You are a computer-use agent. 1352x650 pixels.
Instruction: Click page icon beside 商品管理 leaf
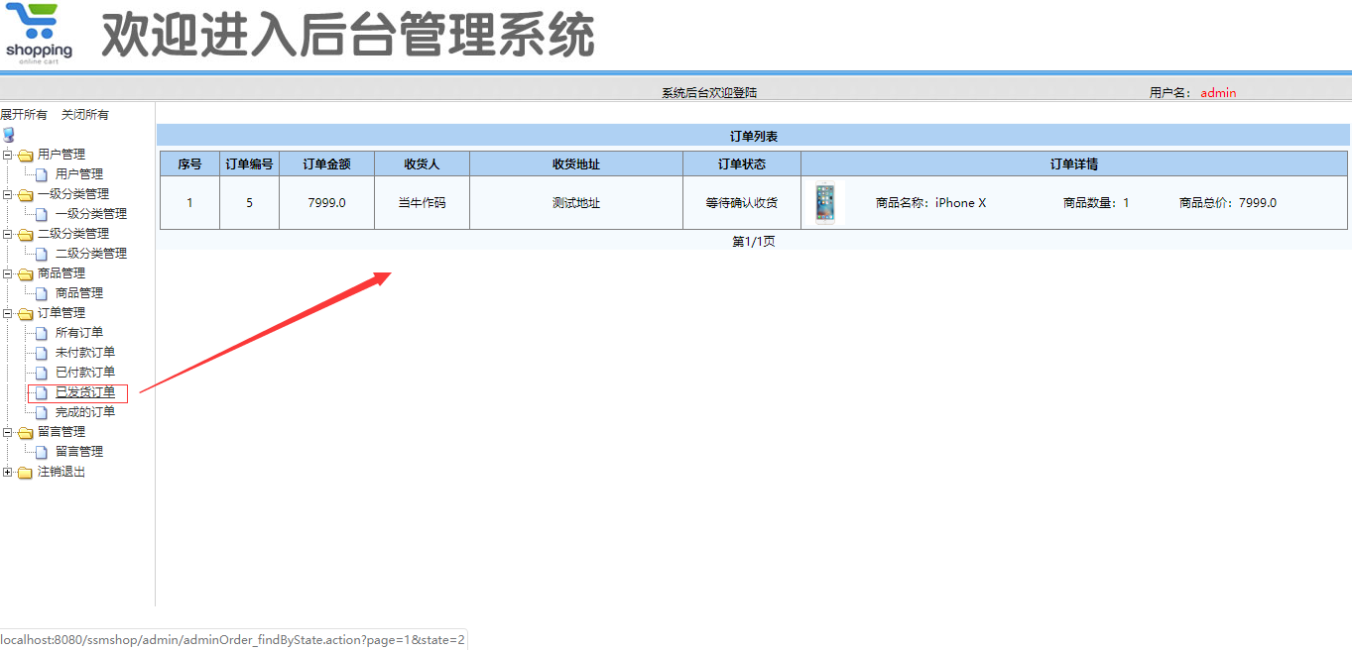[42, 293]
